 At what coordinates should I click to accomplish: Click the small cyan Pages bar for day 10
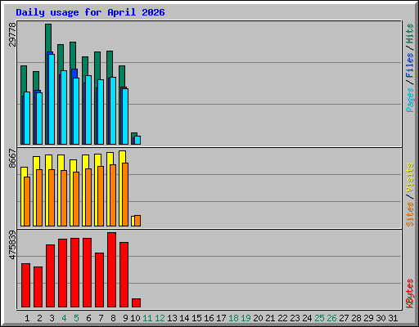point(137,140)
